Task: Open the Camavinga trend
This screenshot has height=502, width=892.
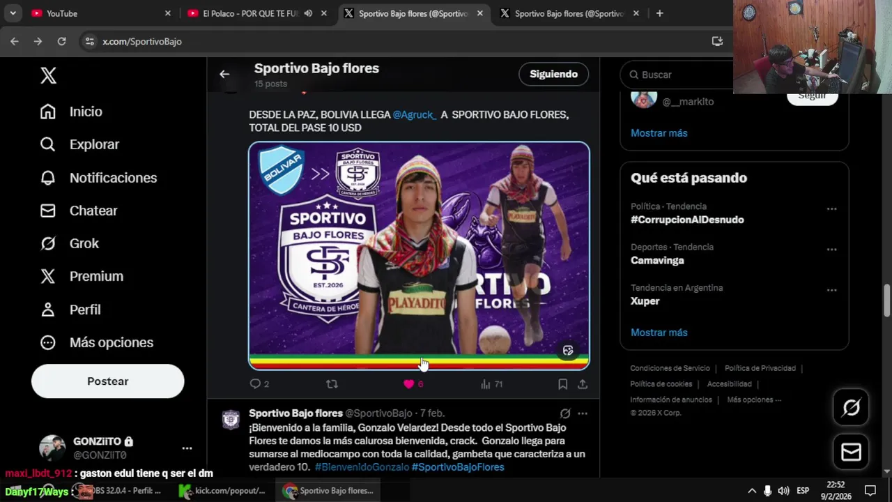Action: point(657,261)
